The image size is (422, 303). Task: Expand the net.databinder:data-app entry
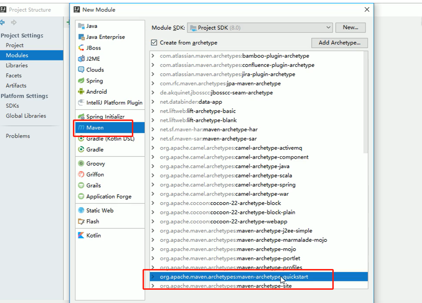pyautogui.click(x=153, y=102)
